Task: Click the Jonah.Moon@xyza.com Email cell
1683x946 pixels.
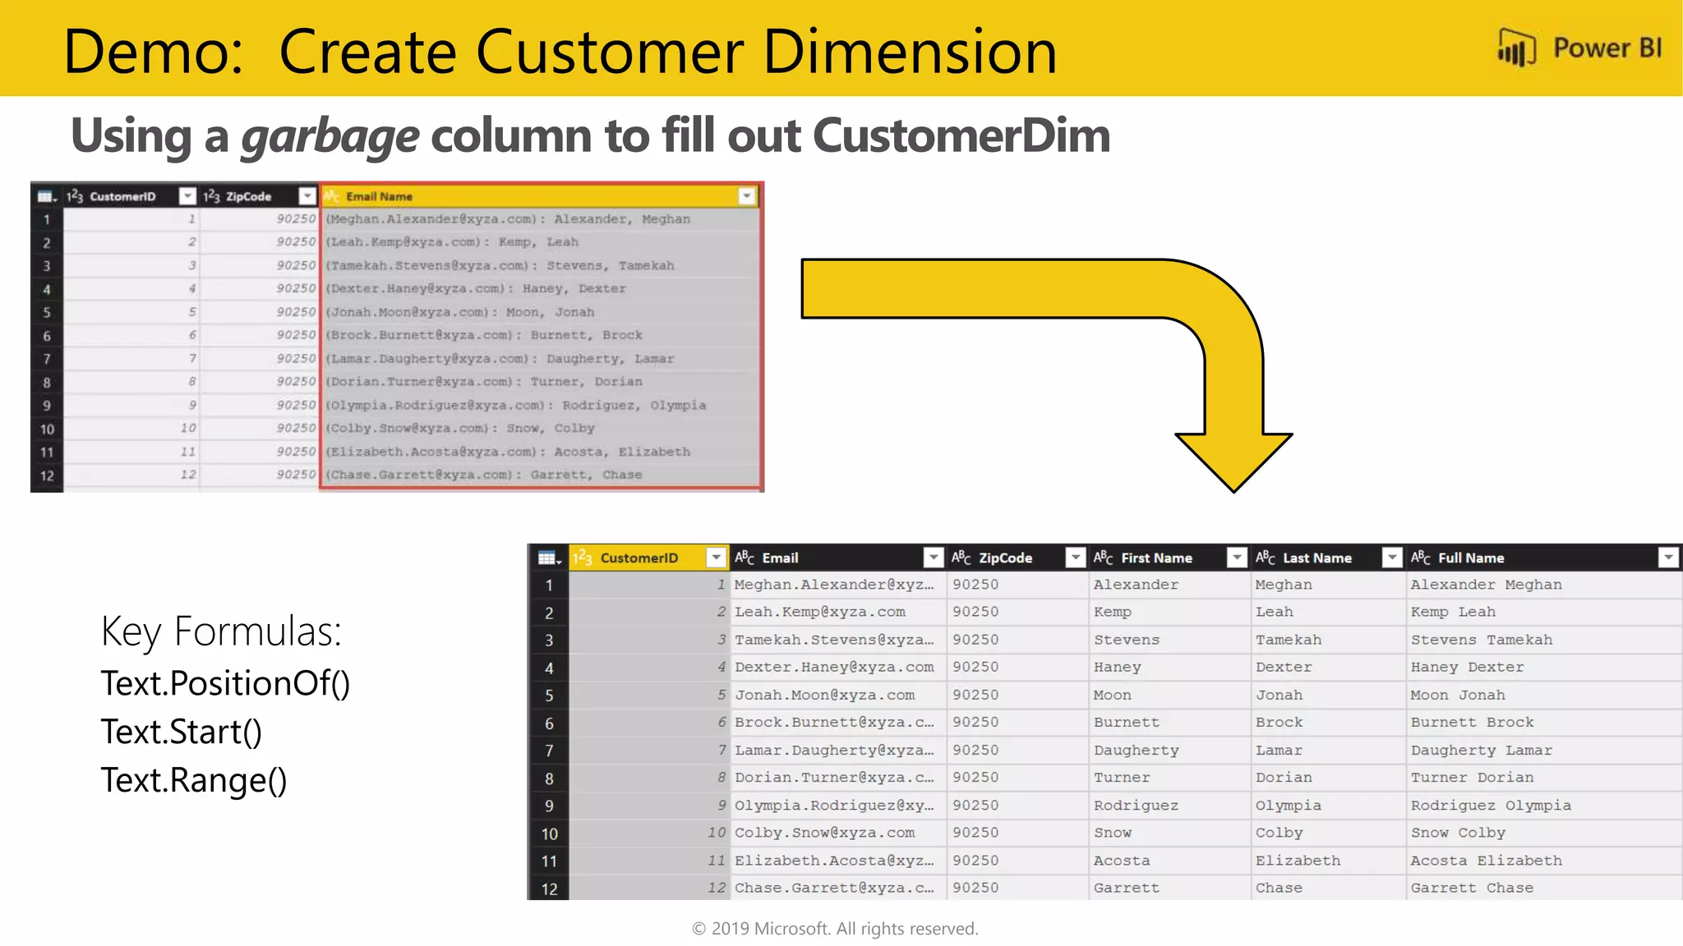Action: click(838, 695)
